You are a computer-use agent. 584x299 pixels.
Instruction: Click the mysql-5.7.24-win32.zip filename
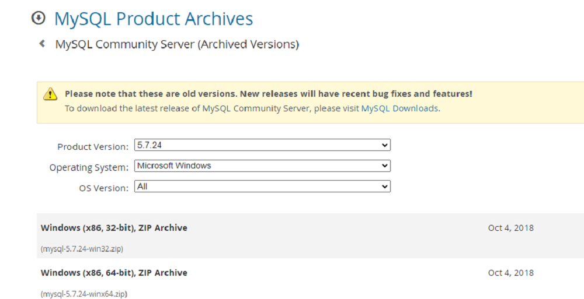82,249
